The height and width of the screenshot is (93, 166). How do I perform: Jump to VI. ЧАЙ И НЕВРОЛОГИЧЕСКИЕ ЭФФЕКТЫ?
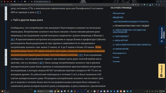tap(132, 45)
